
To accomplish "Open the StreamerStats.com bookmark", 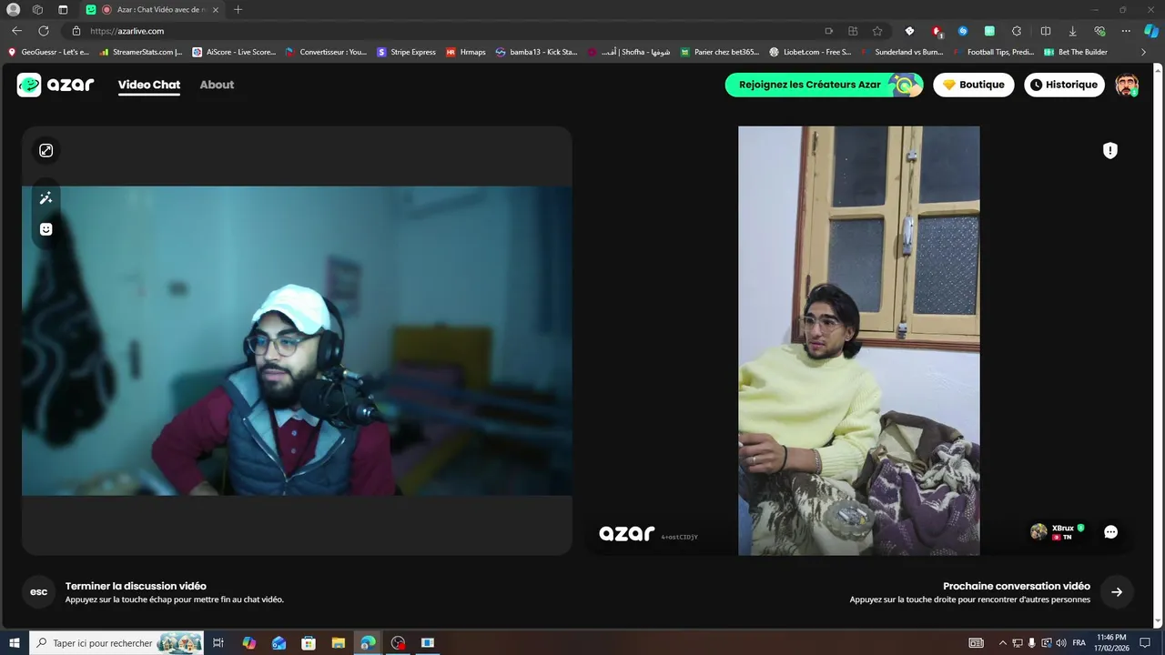I will pos(141,52).
